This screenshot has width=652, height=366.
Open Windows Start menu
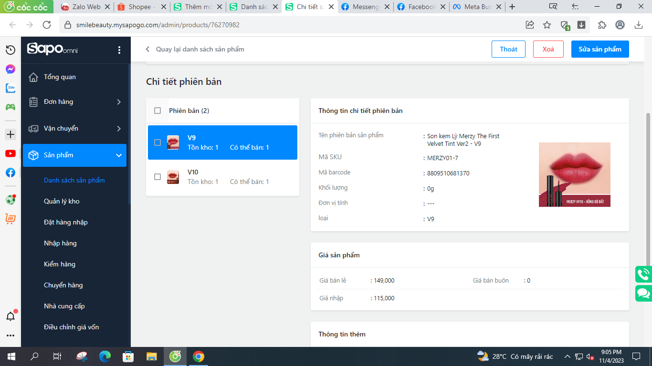point(11,356)
